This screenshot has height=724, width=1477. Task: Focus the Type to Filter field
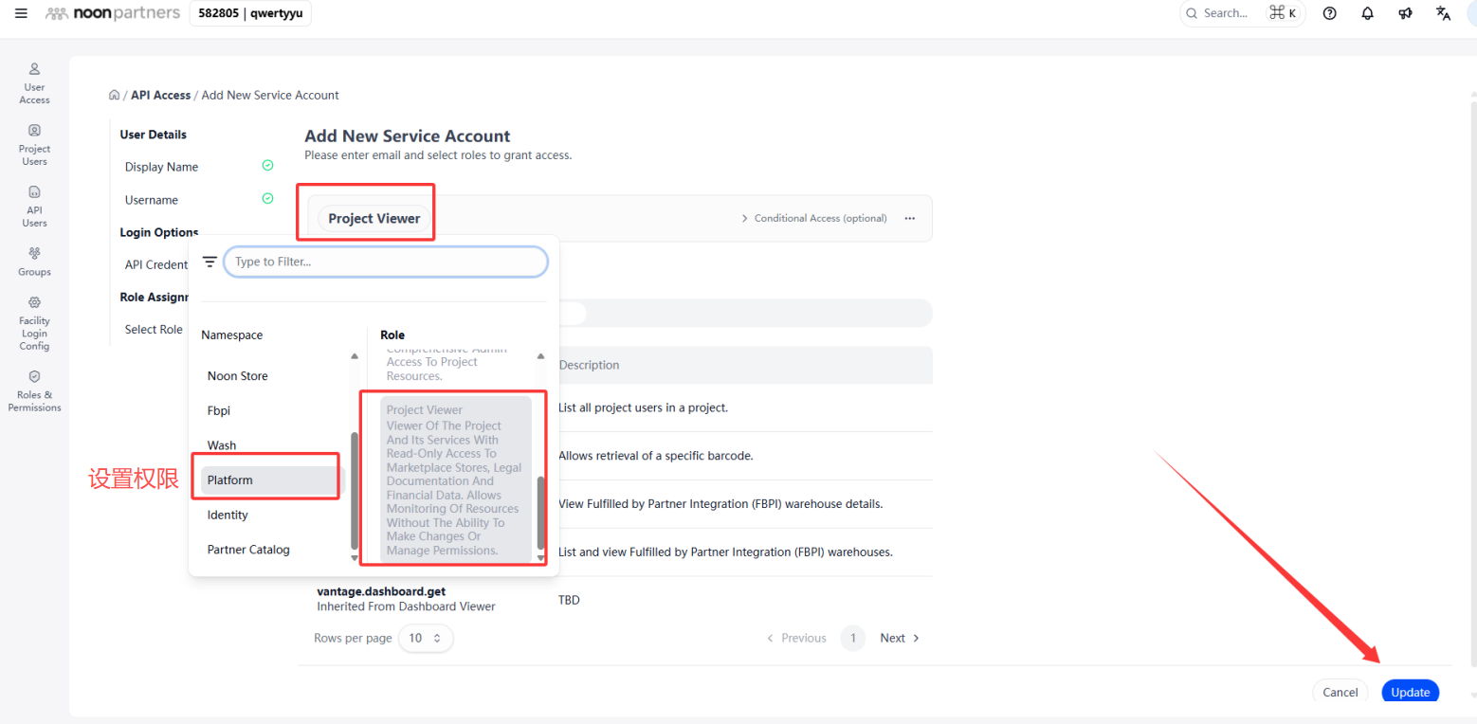click(386, 262)
